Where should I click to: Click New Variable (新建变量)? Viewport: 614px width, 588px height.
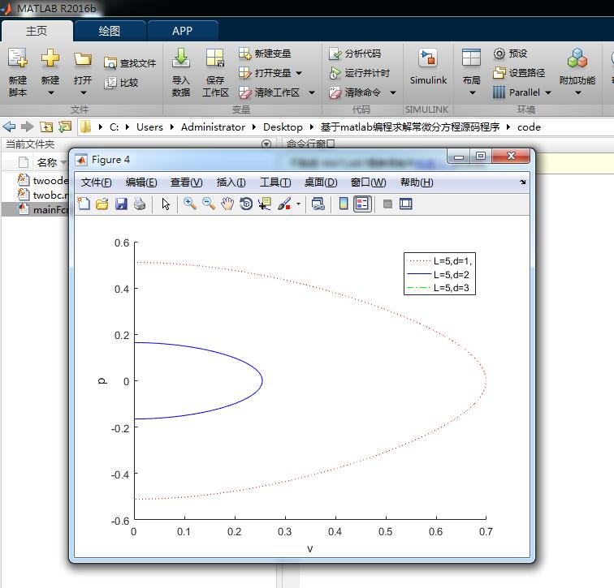[x=265, y=54]
